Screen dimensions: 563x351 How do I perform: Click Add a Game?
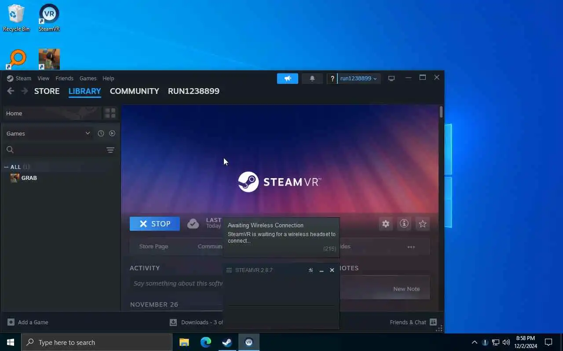coord(28,322)
